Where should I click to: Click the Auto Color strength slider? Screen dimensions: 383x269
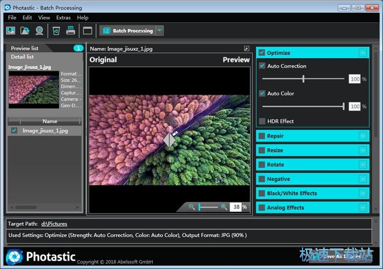303,107
